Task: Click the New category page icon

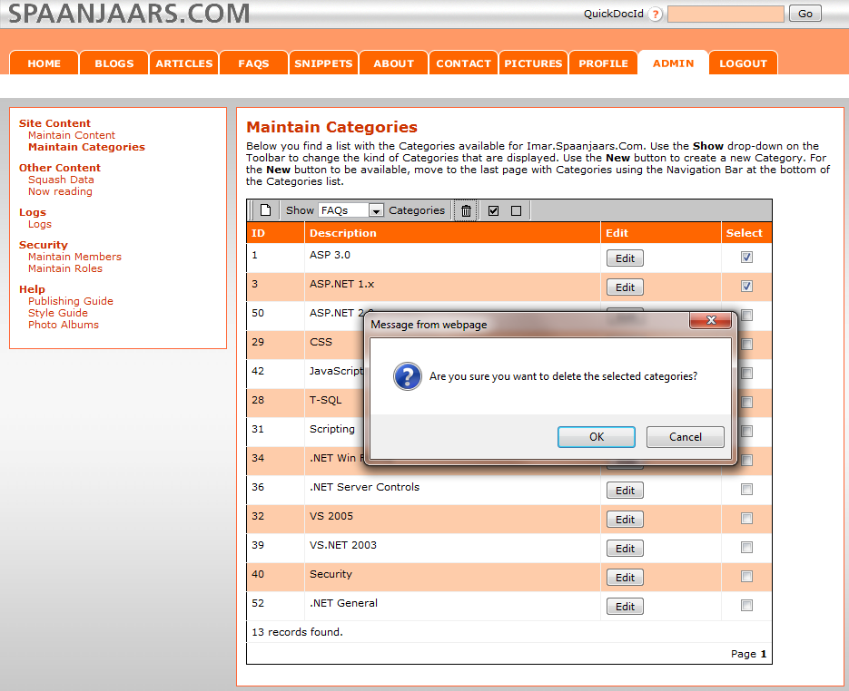Action: pos(266,210)
